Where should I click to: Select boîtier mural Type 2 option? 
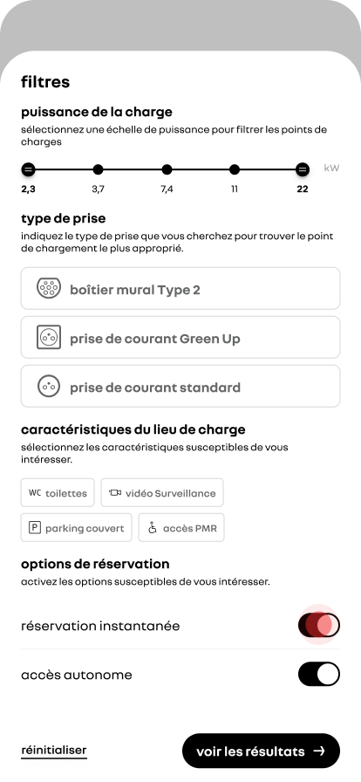(180, 289)
